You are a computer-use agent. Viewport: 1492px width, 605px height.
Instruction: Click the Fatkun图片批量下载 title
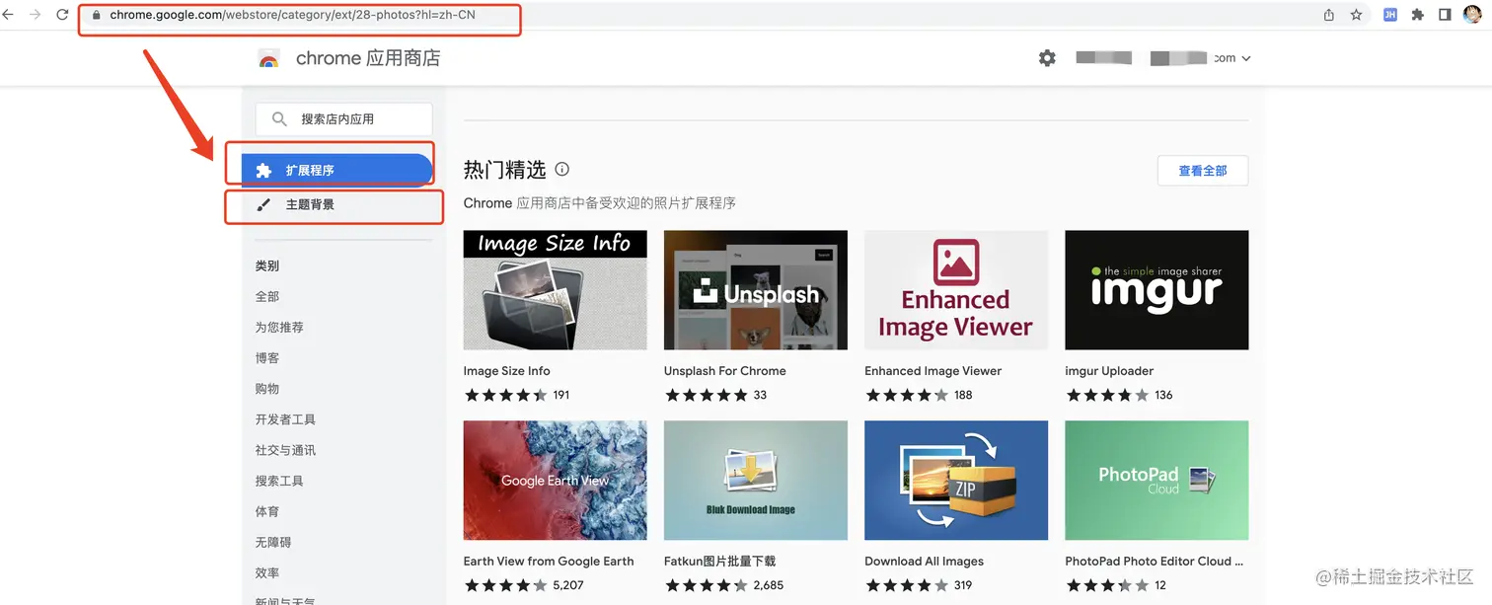(x=719, y=562)
